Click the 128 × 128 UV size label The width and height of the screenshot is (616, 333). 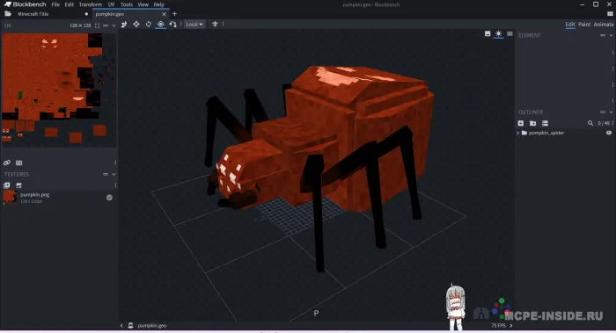80,25
